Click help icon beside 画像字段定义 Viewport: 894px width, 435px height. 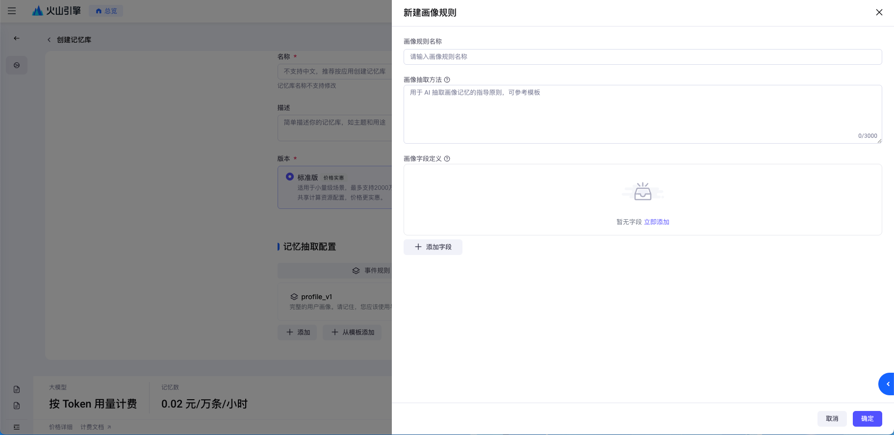coord(447,159)
